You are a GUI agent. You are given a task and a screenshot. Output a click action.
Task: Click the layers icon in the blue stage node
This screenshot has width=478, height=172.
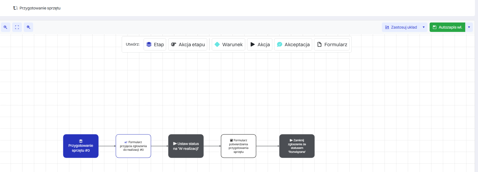click(x=81, y=141)
